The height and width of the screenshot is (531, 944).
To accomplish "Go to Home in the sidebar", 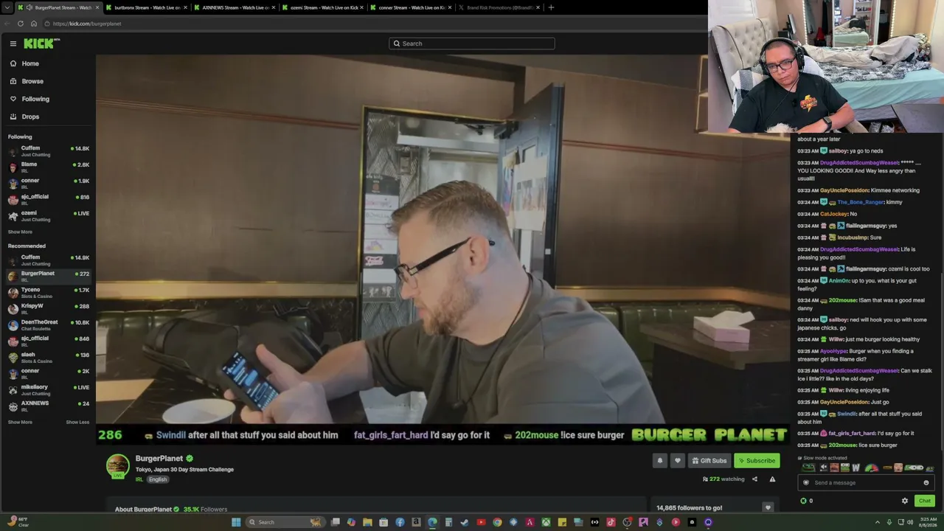I will [30, 63].
